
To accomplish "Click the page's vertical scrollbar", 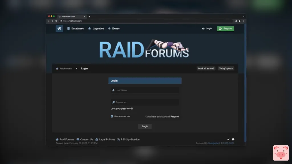I will [245, 83].
